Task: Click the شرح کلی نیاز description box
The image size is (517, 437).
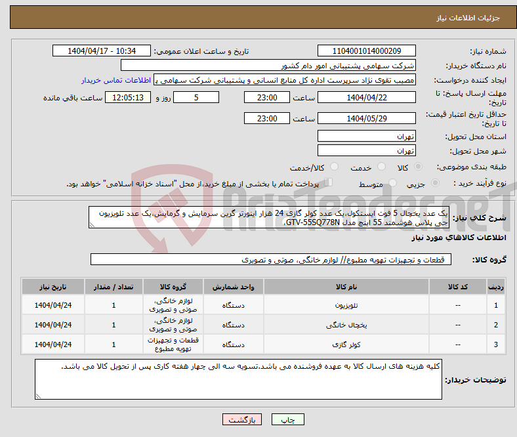Action: pos(269,218)
